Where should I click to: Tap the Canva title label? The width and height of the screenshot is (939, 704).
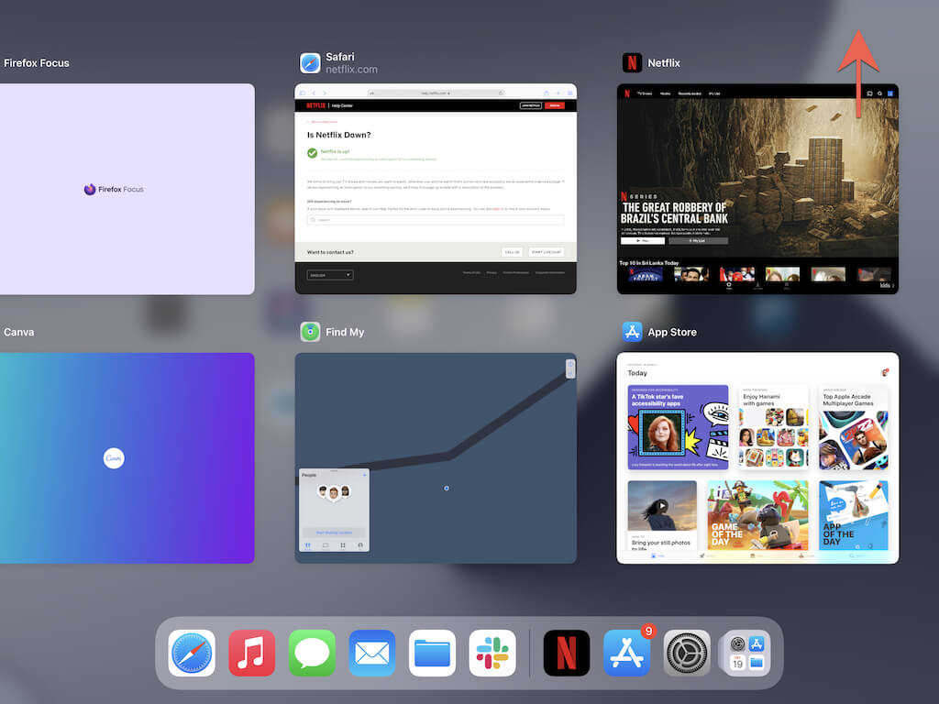coord(19,332)
